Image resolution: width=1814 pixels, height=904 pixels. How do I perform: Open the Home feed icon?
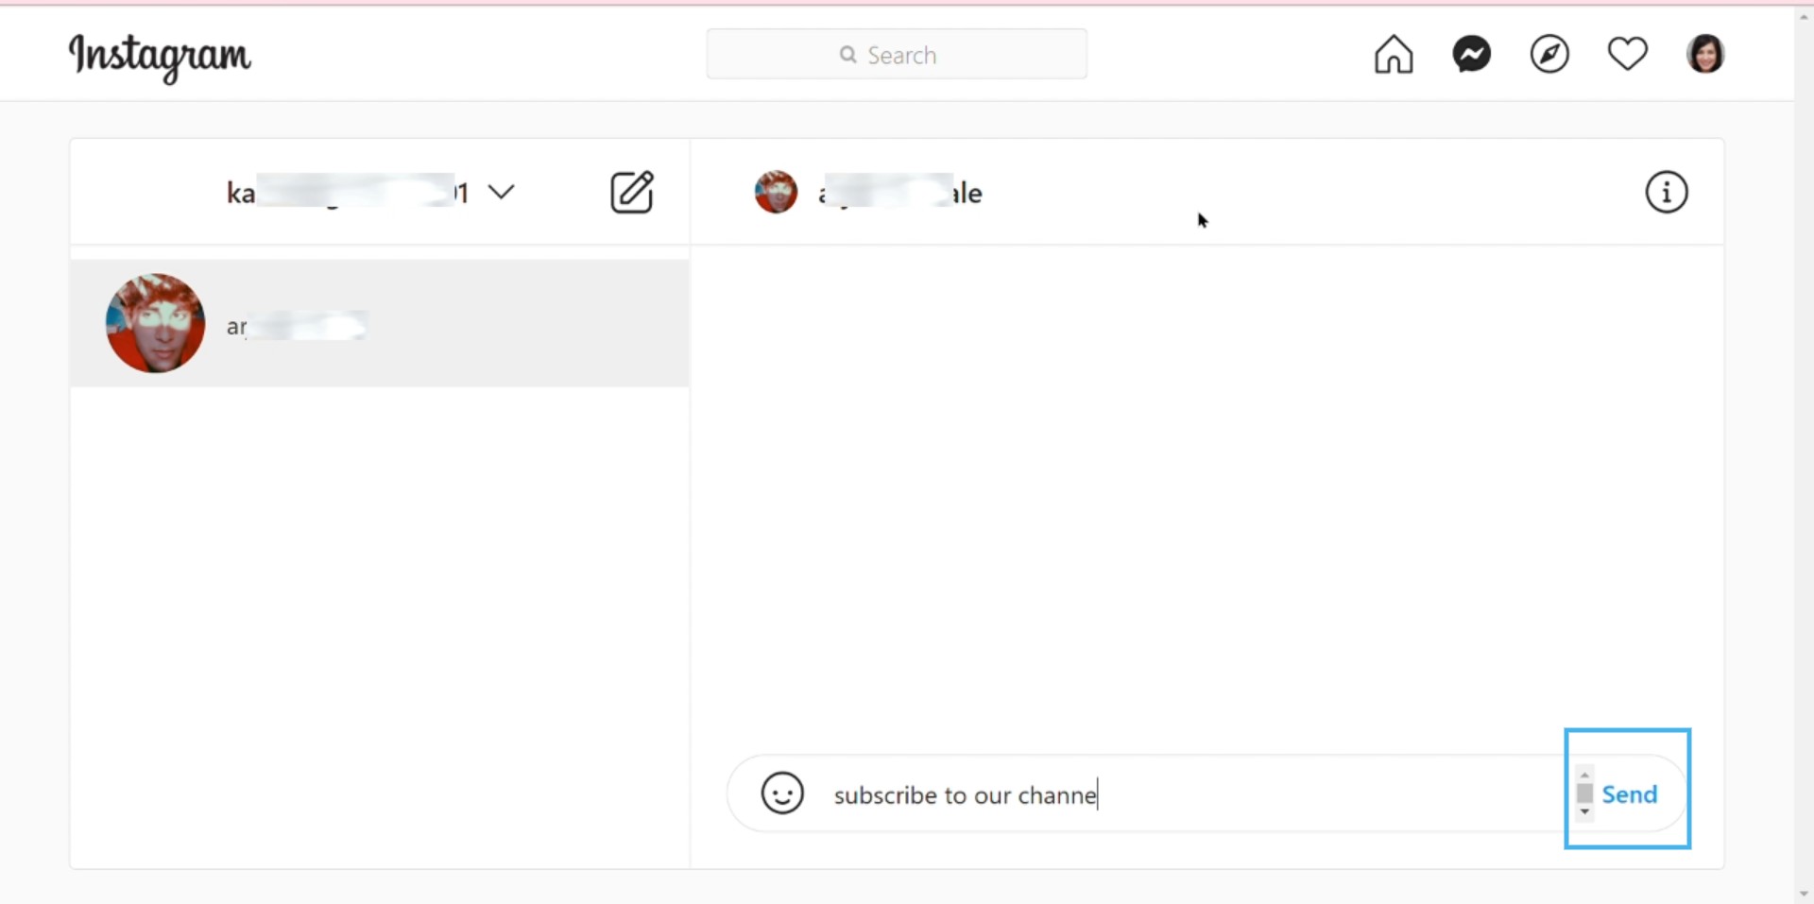click(x=1394, y=54)
